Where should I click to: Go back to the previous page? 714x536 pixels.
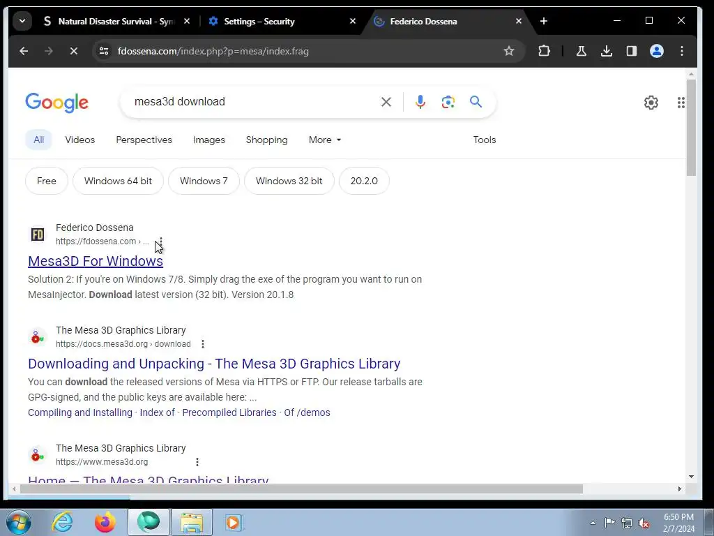24,51
